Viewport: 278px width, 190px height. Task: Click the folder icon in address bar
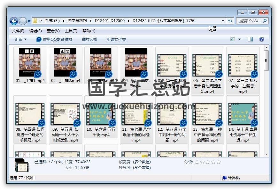click(x=35, y=21)
